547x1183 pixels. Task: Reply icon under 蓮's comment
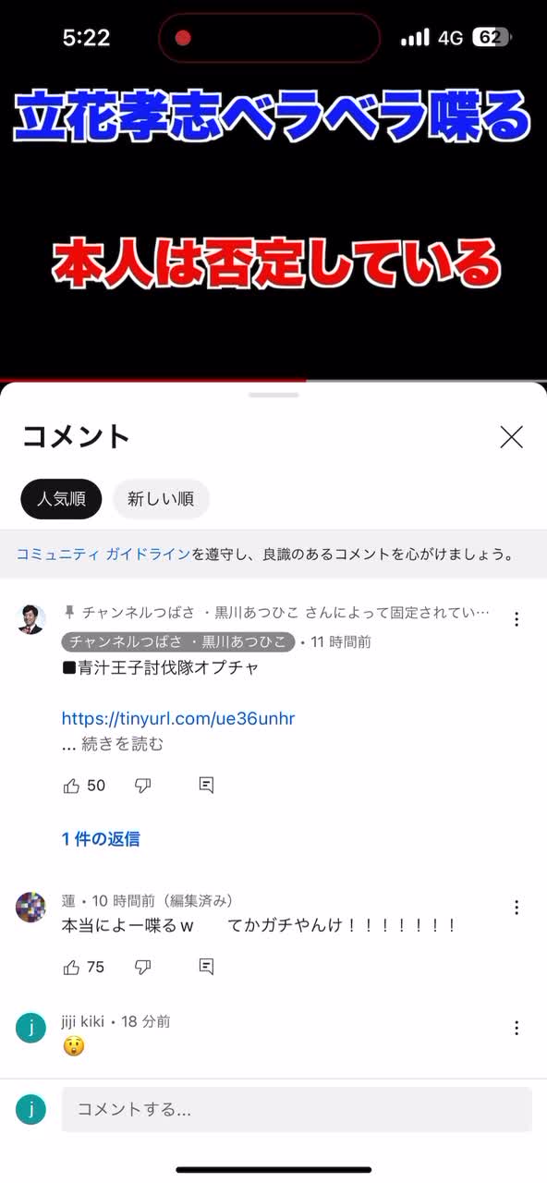[206, 967]
